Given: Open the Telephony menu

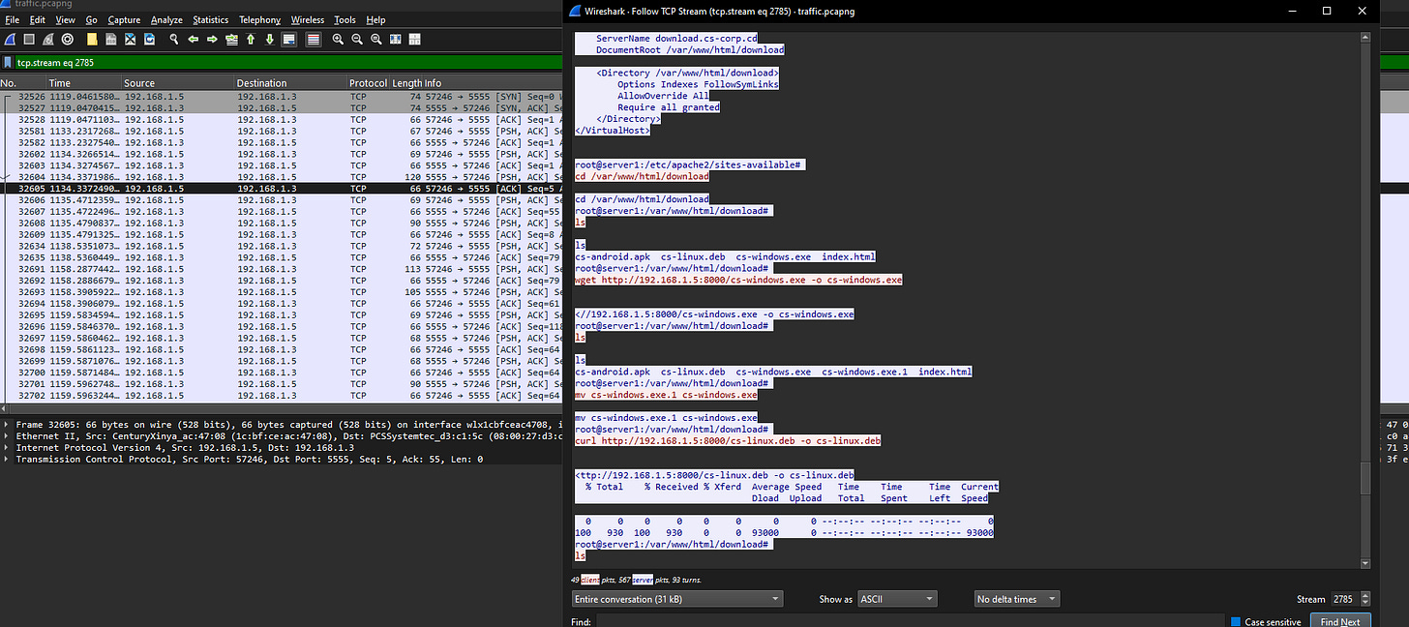Looking at the screenshot, I should [259, 19].
